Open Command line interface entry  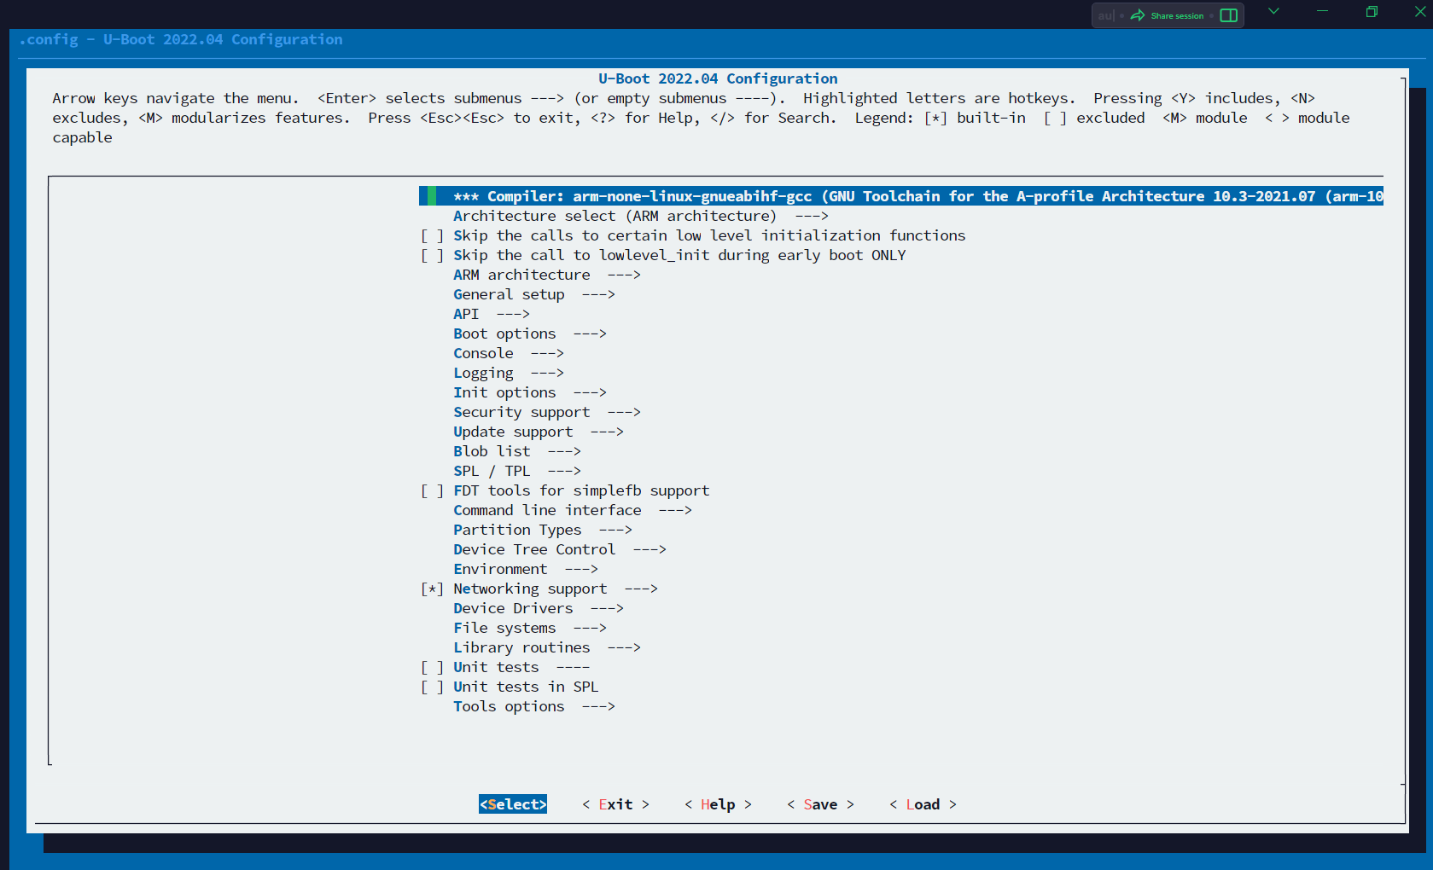click(572, 511)
